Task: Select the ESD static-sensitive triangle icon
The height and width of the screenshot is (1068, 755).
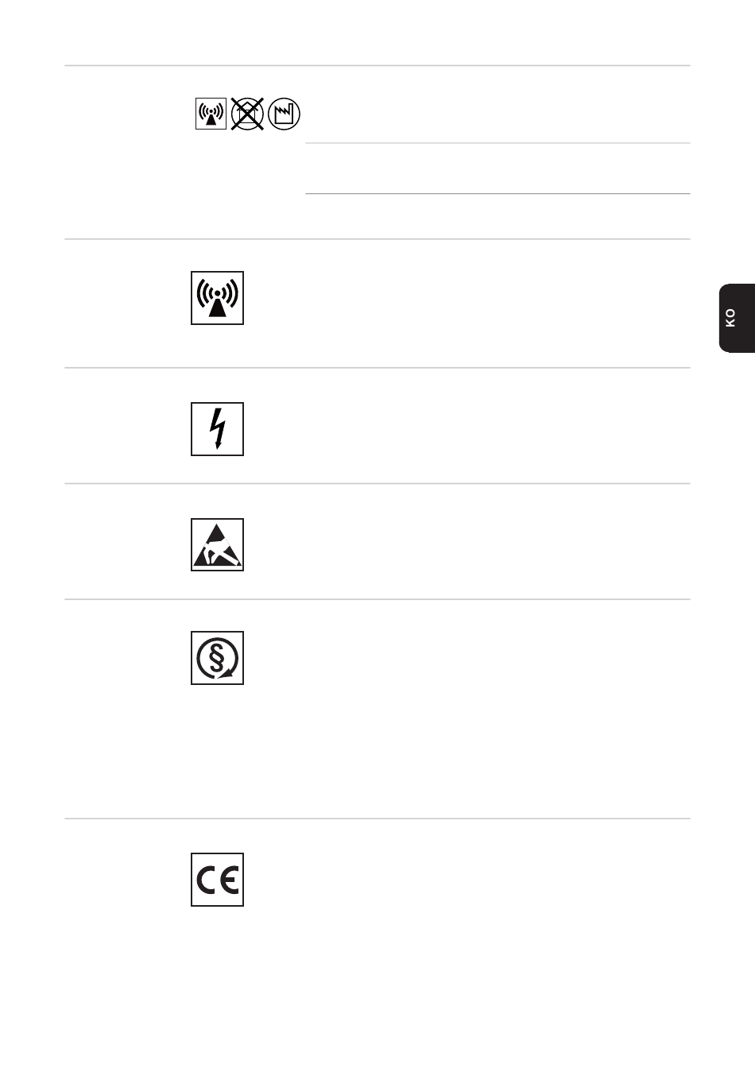Action: [x=217, y=545]
